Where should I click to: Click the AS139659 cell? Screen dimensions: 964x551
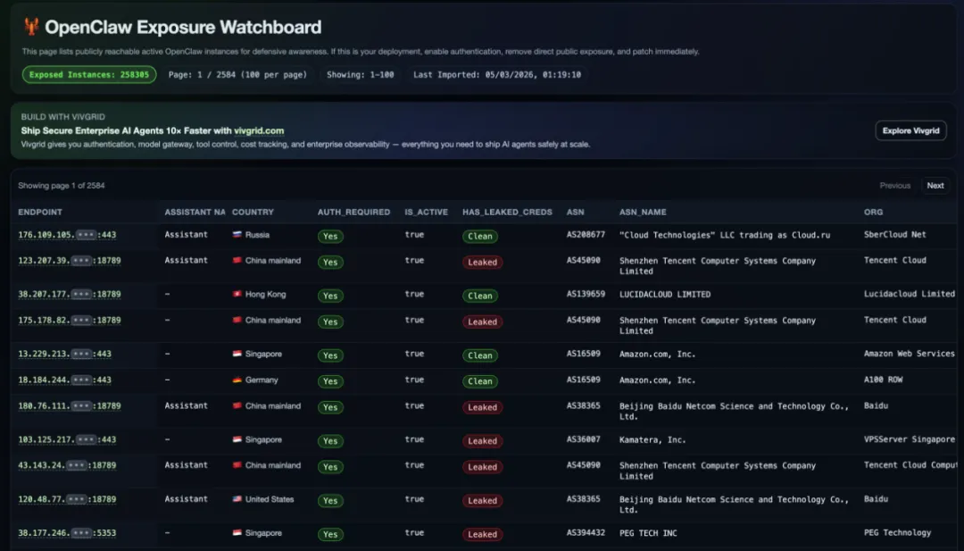click(x=586, y=295)
